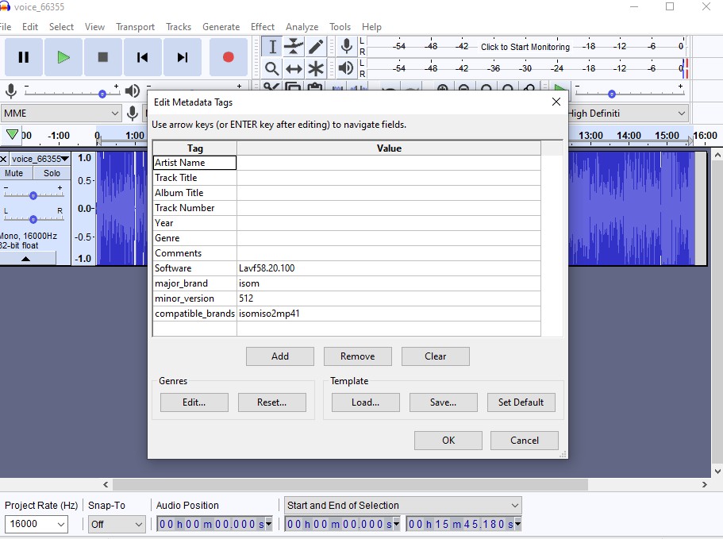723x539 pixels.
Task: Click the Artist Name value field
Action: tap(388, 163)
